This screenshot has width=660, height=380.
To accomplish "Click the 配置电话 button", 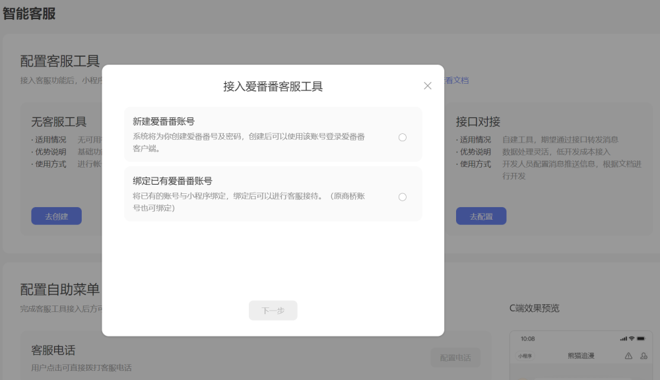I will tap(455, 358).
